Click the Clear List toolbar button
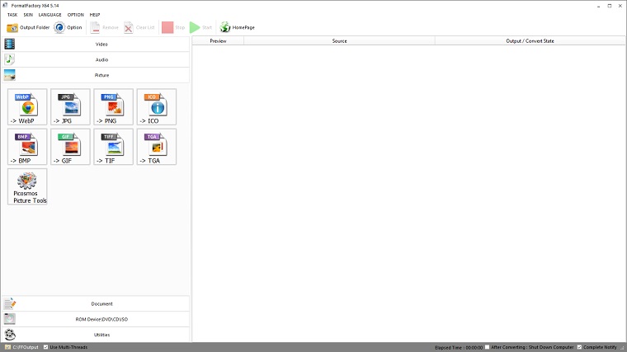 click(139, 27)
